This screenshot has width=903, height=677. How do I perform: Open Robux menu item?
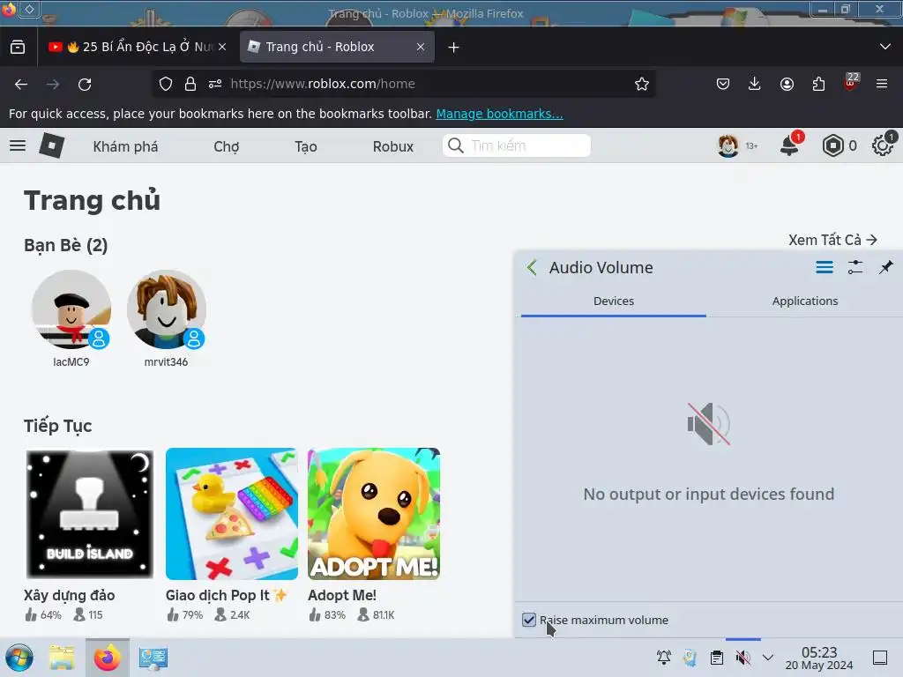pyautogui.click(x=392, y=147)
